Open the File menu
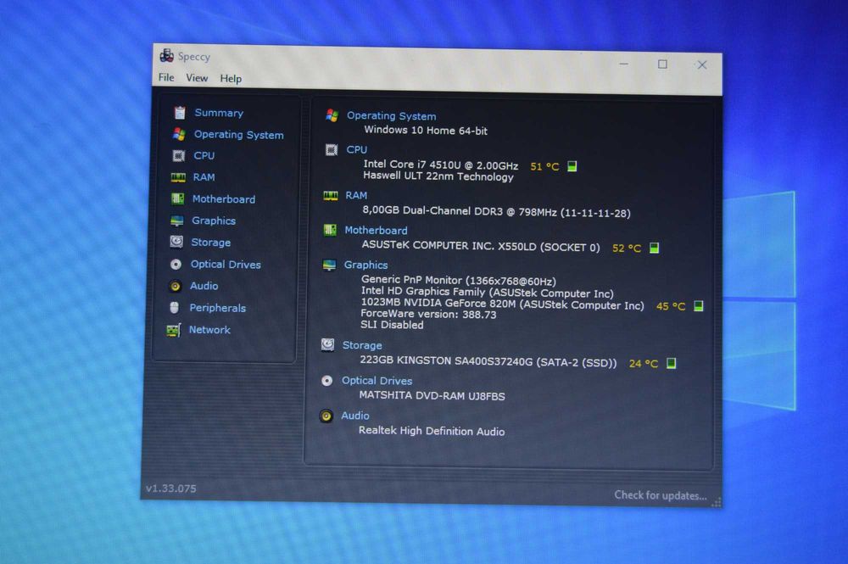 pyautogui.click(x=166, y=77)
